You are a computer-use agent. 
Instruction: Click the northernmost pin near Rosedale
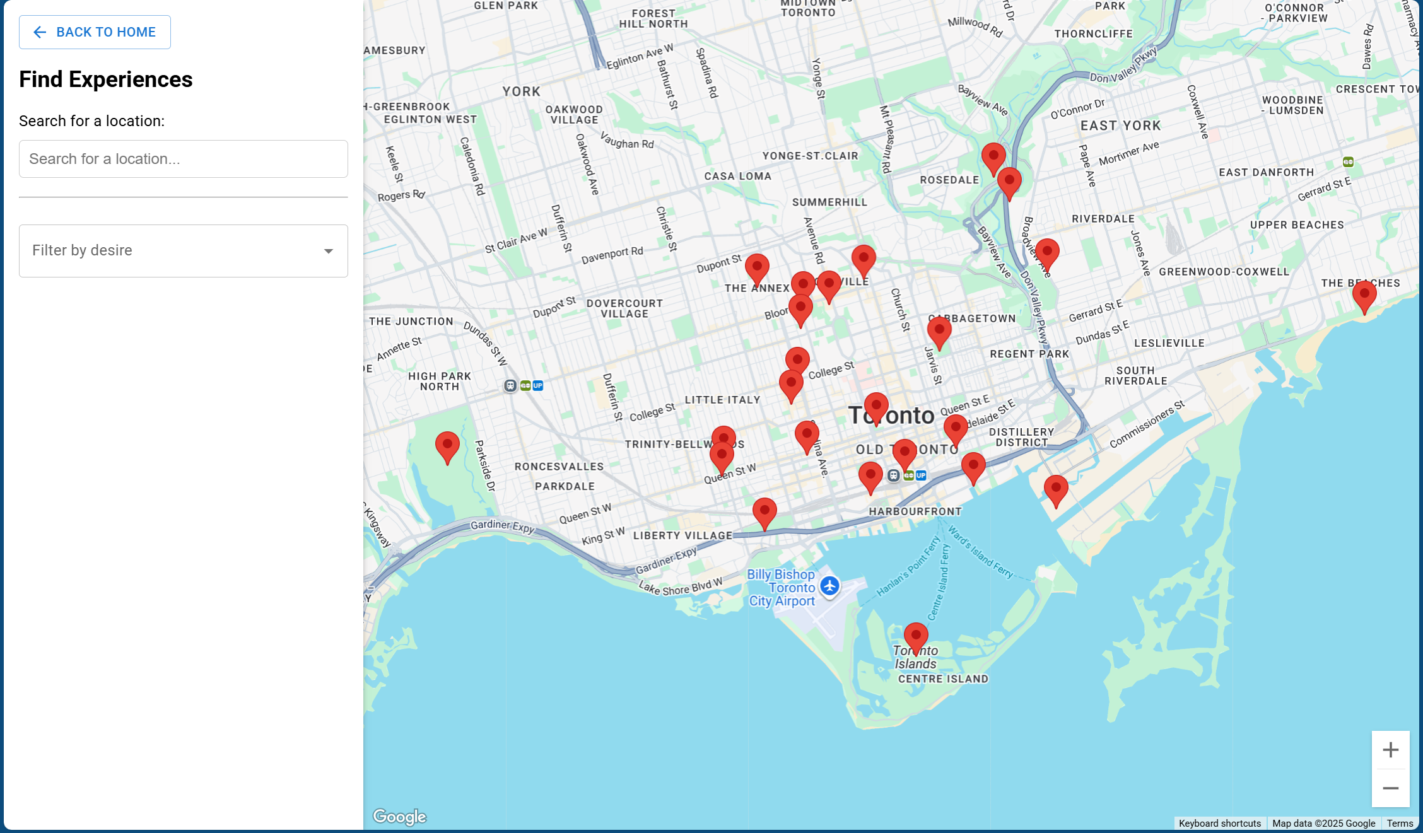tap(993, 157)
